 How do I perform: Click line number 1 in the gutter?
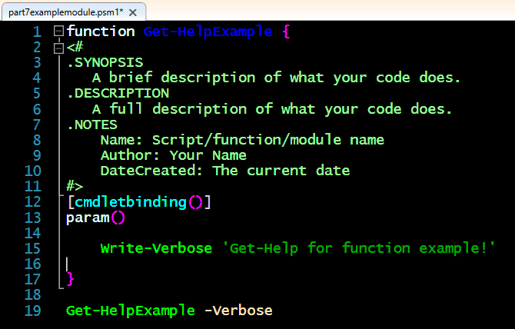click(35, 32)
